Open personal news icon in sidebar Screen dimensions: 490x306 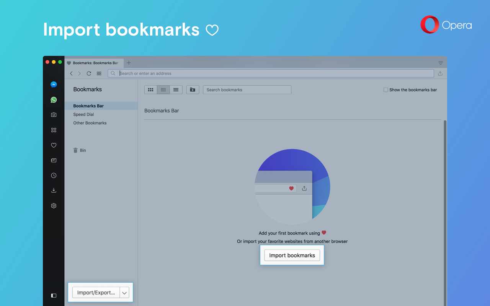pos(54,161)
